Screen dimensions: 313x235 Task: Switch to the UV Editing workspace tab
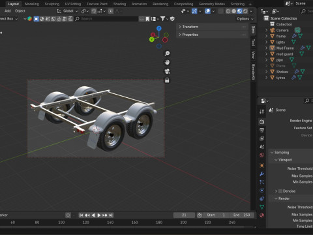[x=73, y=4]
